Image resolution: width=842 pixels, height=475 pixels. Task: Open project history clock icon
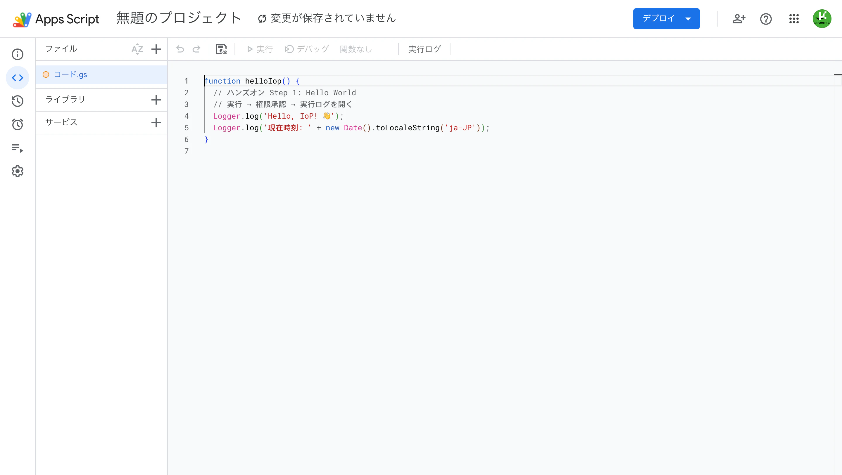(18, 101)
